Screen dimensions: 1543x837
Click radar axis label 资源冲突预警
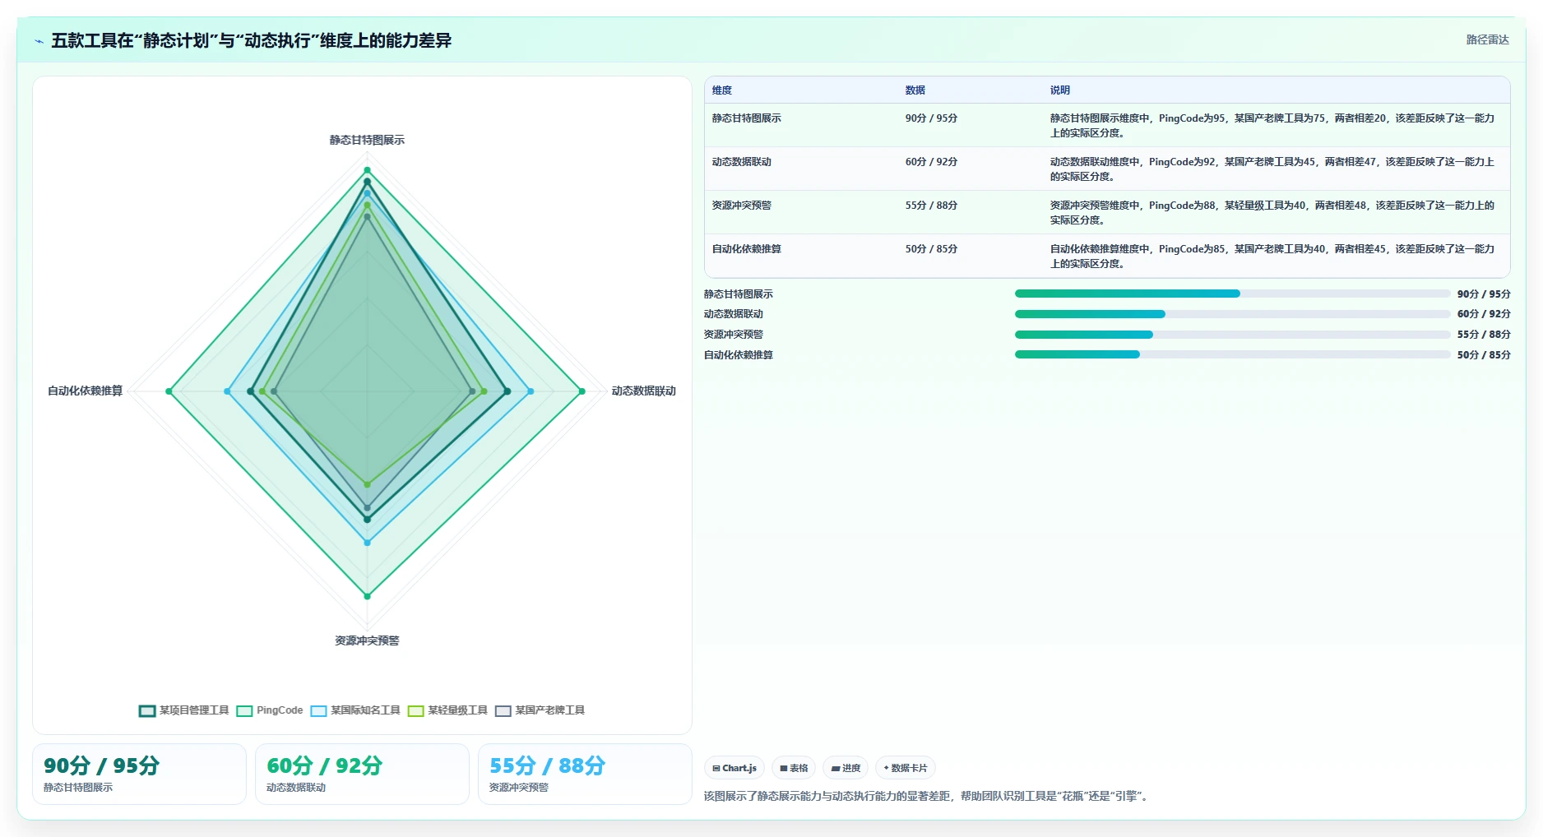pos(367,641)
